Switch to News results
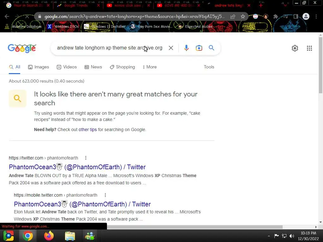This screenshot has height=242, width=323. pyautogui.click(x=93, y=67)
